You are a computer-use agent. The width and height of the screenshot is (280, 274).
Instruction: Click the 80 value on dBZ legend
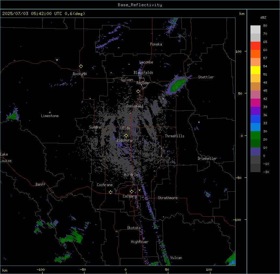[265, 26]
